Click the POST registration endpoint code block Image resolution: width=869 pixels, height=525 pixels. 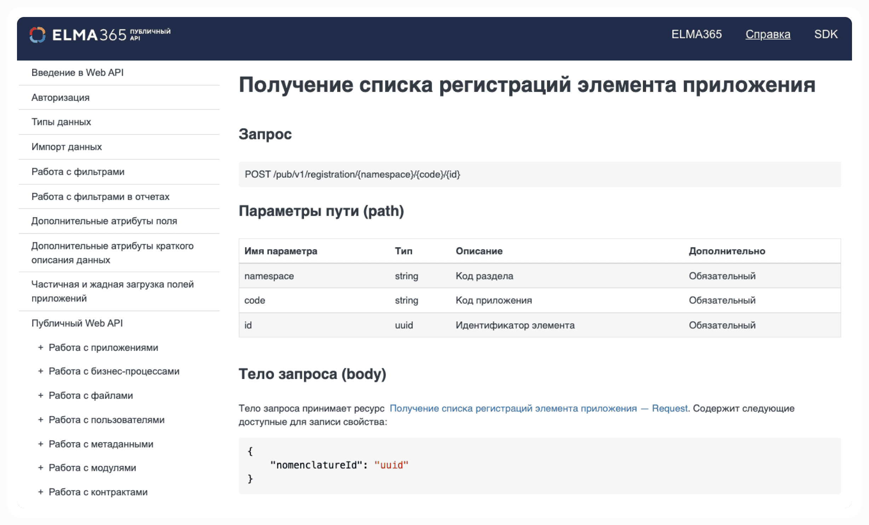(352, 174)
